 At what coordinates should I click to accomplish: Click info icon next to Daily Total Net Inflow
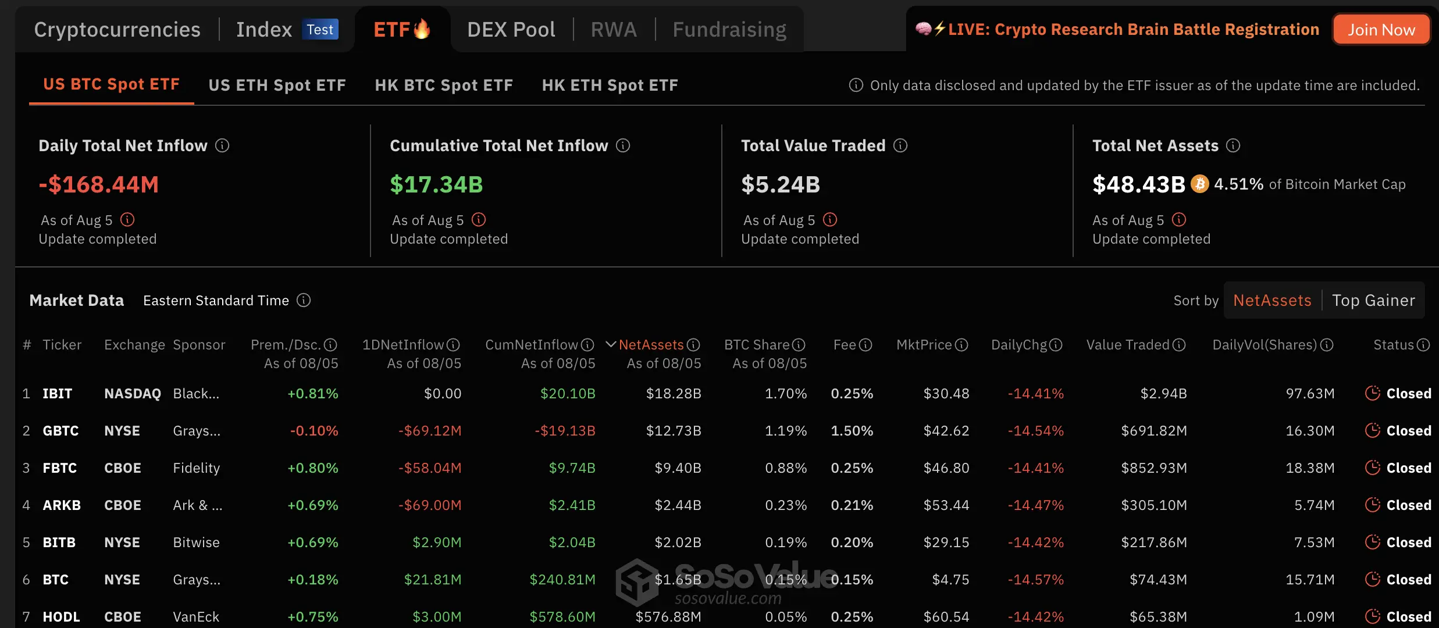222,145
